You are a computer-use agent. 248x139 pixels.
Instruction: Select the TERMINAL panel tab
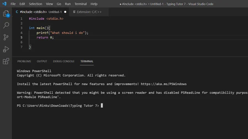click(87, 61)
